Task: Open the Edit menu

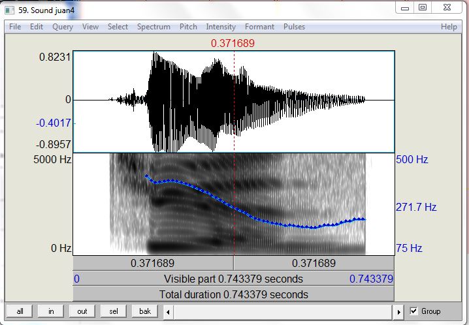Action: click(37, 27)
